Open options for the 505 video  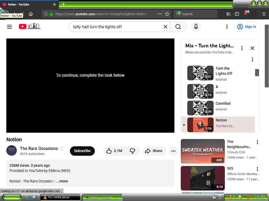click(257, 169)
